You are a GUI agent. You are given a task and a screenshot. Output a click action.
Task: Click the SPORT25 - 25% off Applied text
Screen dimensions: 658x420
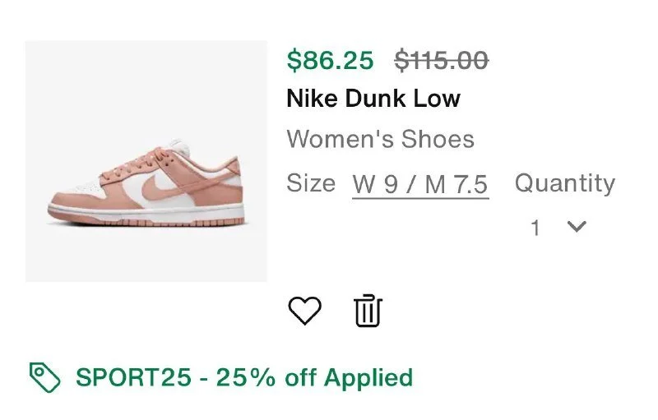tap(244, 377)
